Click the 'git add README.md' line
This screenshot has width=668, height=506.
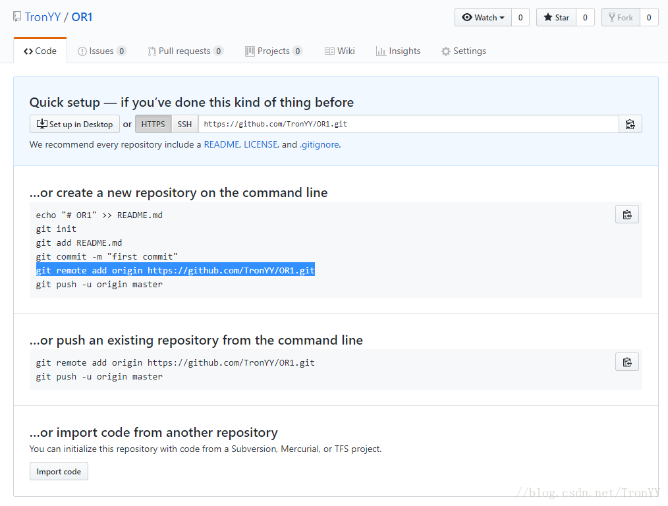pyautogui.click(x=79, y=242)
